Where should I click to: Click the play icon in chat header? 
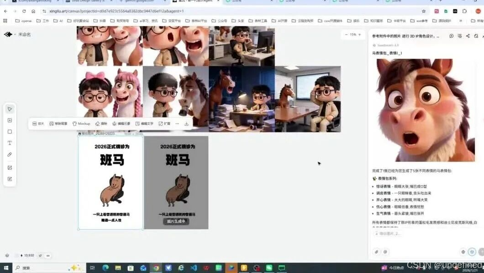[451, 36]
